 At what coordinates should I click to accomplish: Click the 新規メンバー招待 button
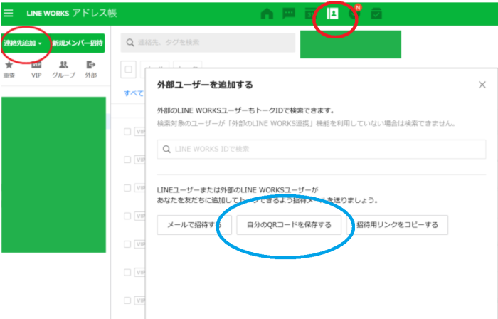click(78, 43)
